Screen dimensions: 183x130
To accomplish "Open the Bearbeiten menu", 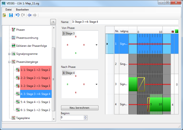I will (x=22, y=9).
